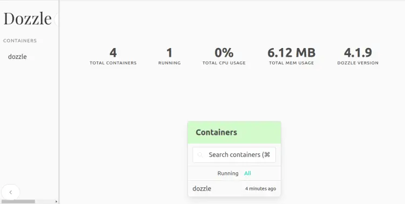
Task: Click the sidebar divider resize handle
Action: click(x=59, y=102)
